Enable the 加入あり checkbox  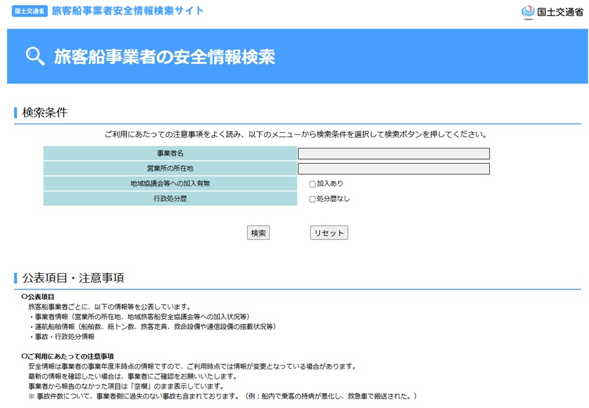pos(312,184)
